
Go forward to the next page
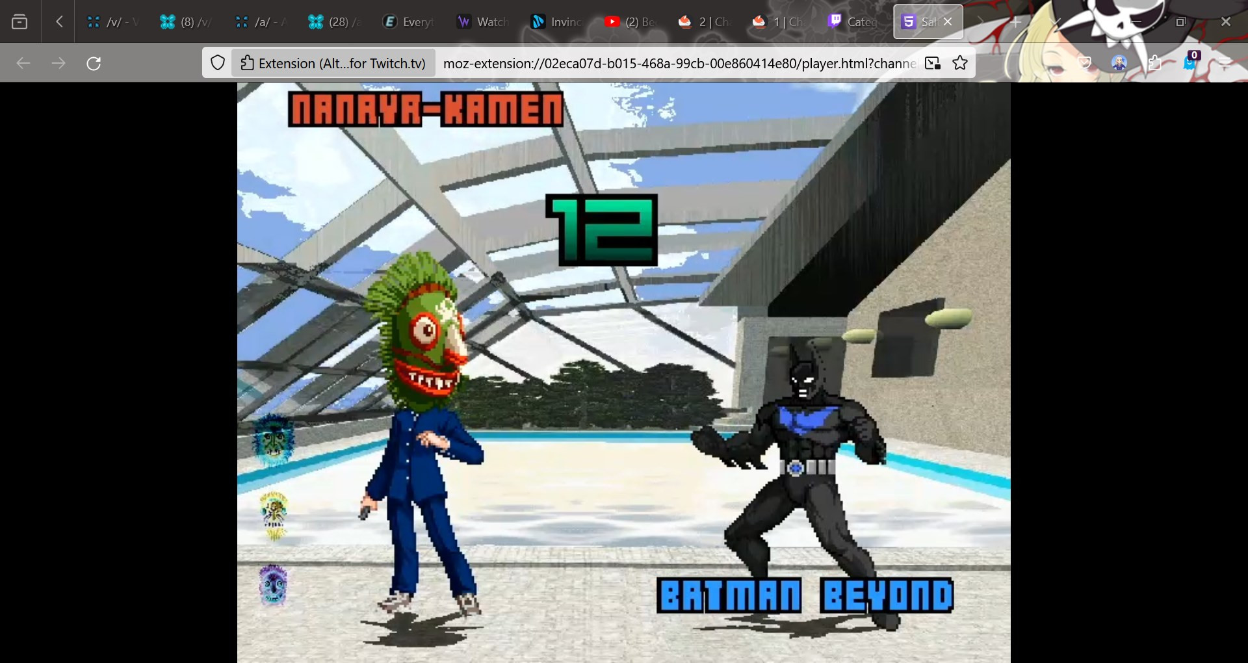point(58,63)
